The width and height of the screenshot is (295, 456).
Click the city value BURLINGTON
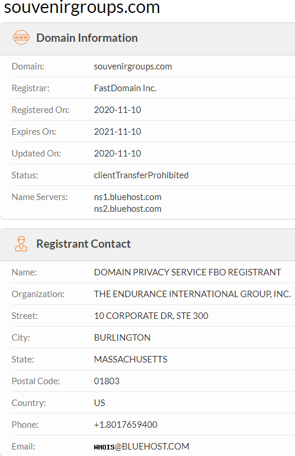(x=122, y=338)
